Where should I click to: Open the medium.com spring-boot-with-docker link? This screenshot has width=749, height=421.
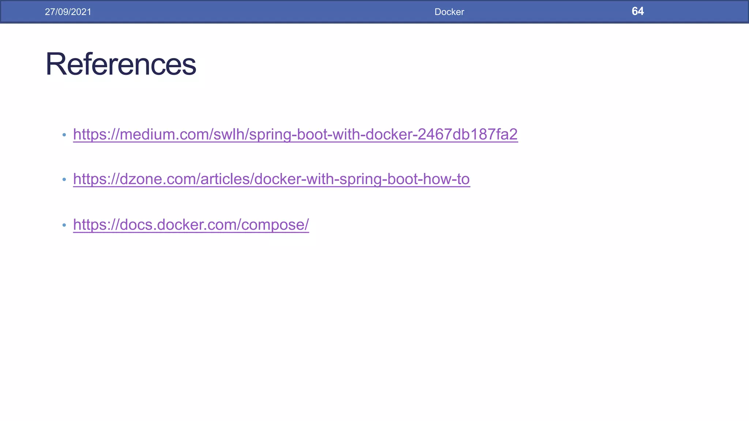[x=295, y=134]
